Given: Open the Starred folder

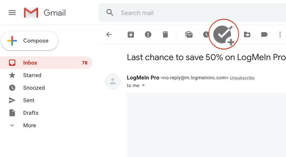Looking at the screenshot, I should [x=32, y=75].
